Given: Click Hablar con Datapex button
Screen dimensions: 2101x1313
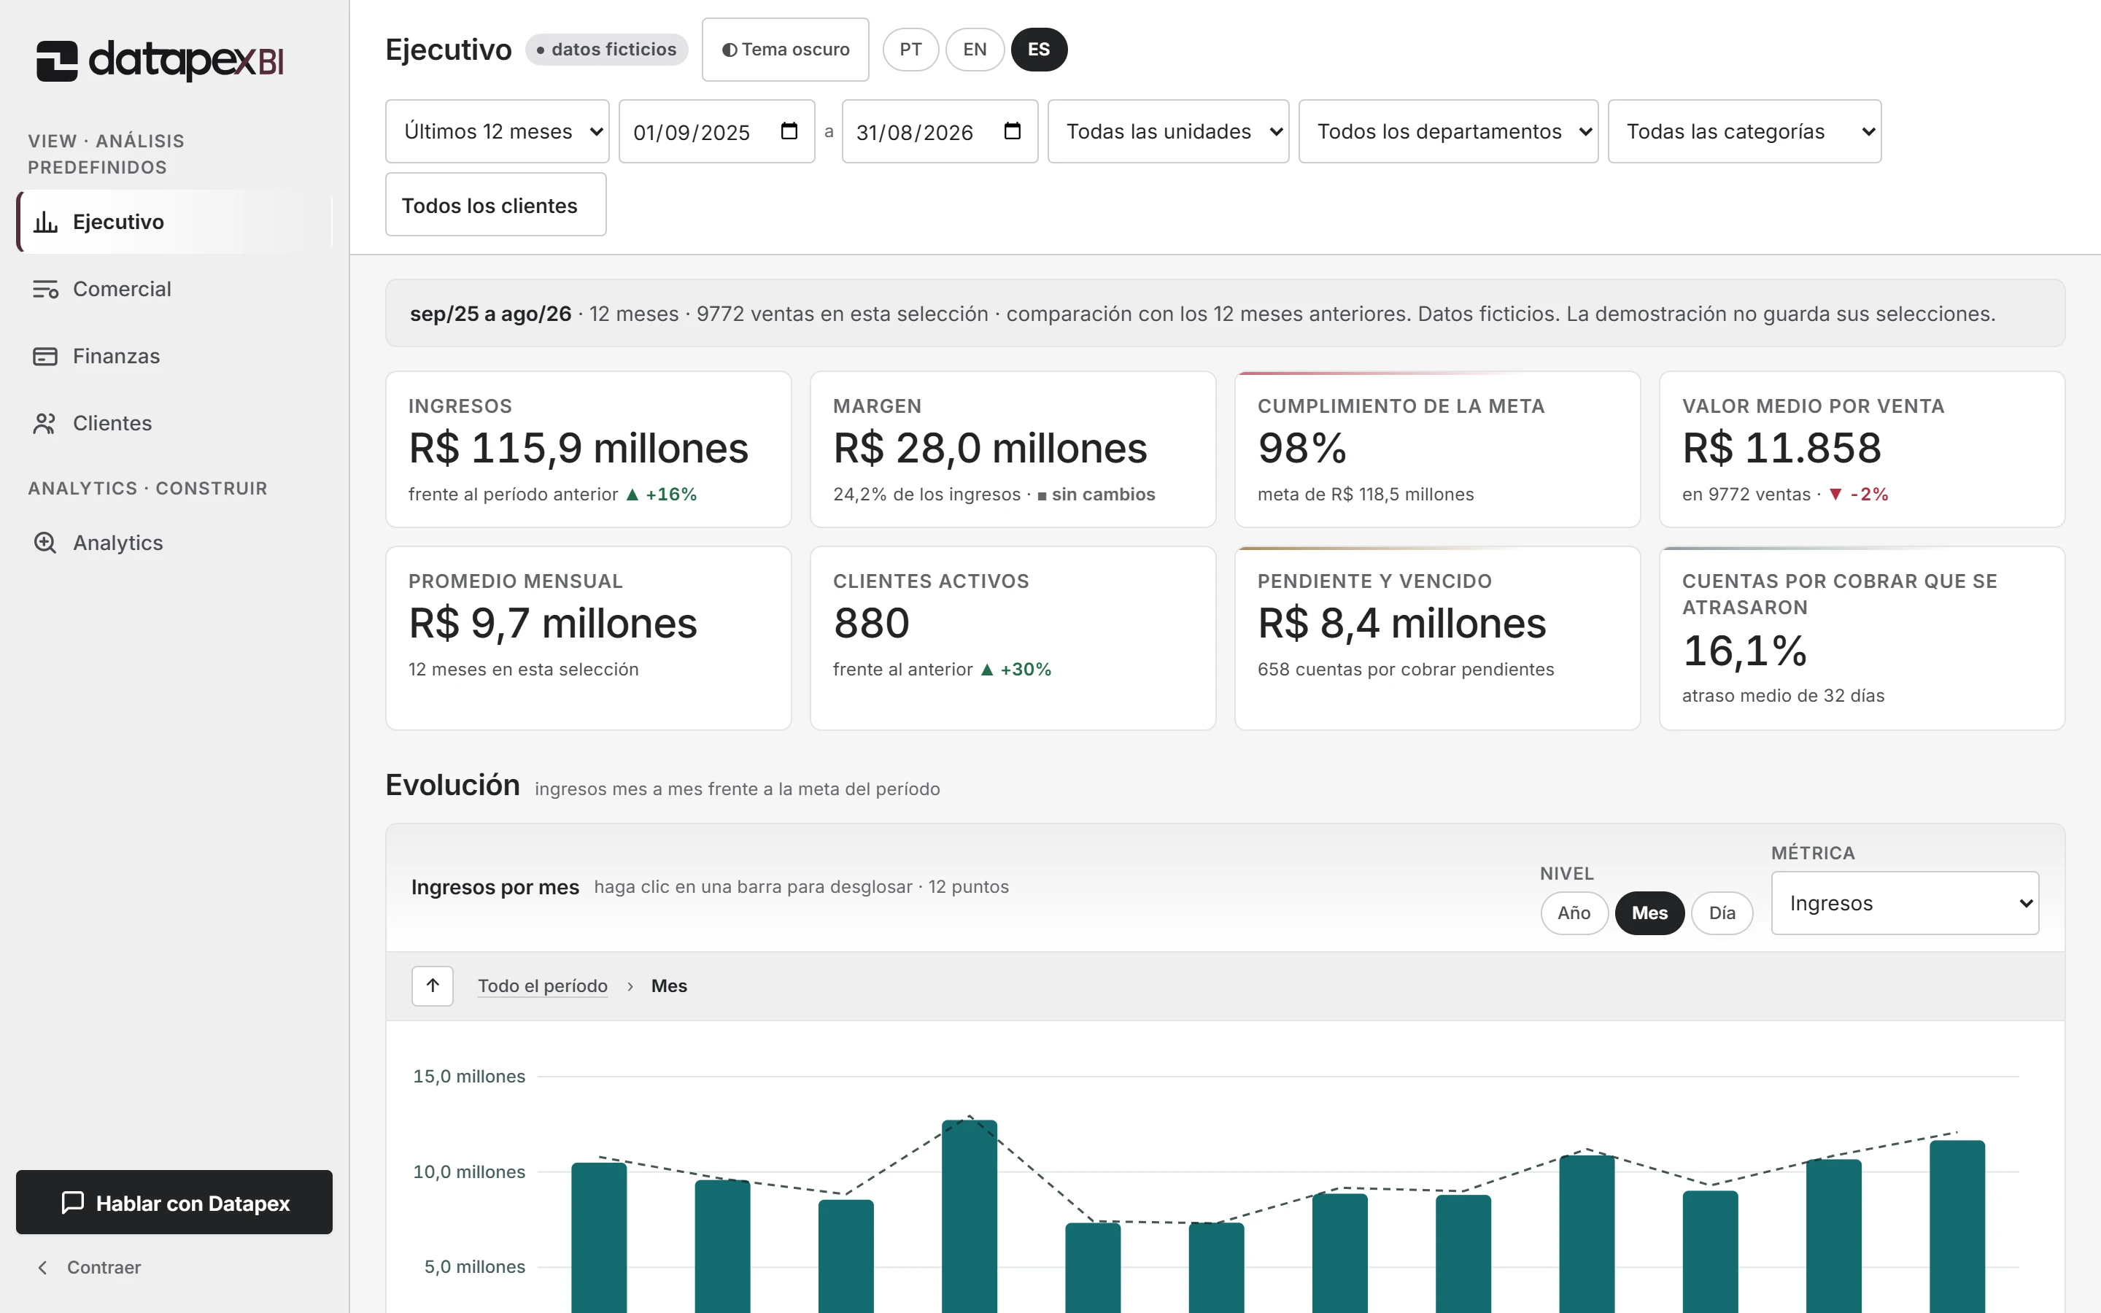Looking at the screenshot, I should [x=174, y=1203].
